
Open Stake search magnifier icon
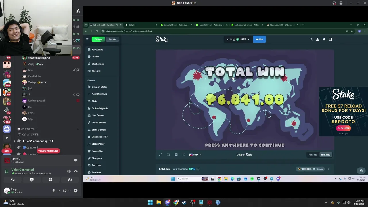point(311,39)
